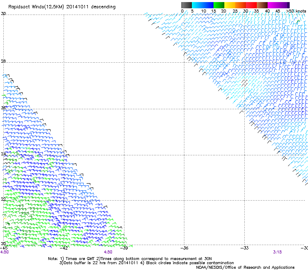Click the '25' label under the color bar
This screenshot has width=308, height=270.
[235, 11]
